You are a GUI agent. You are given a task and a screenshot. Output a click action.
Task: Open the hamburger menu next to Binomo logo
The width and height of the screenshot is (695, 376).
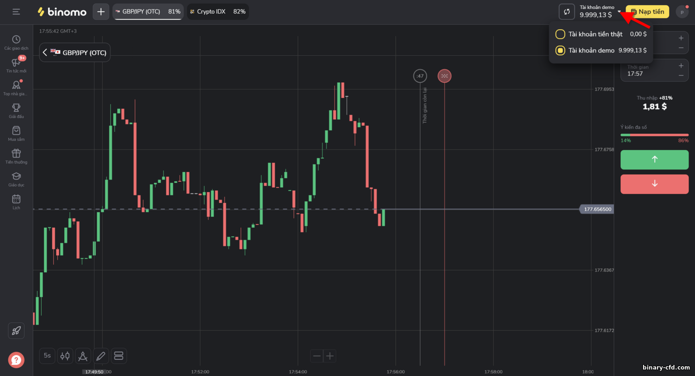click(x=16, y=12)
